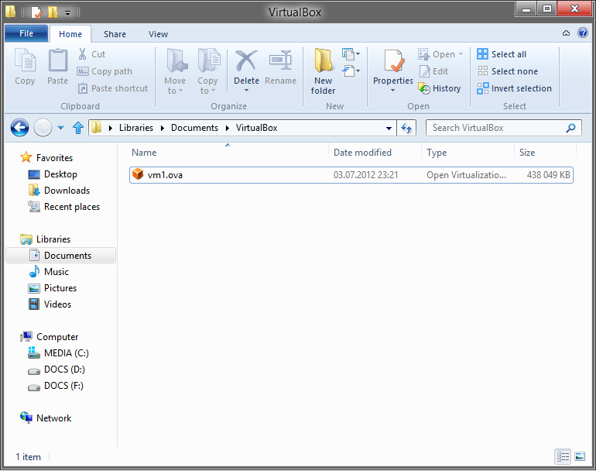Image resolution: width=596 pixels, height=471 pixels.
Task: Switch to the Home tab
Action: coord(70,34)
